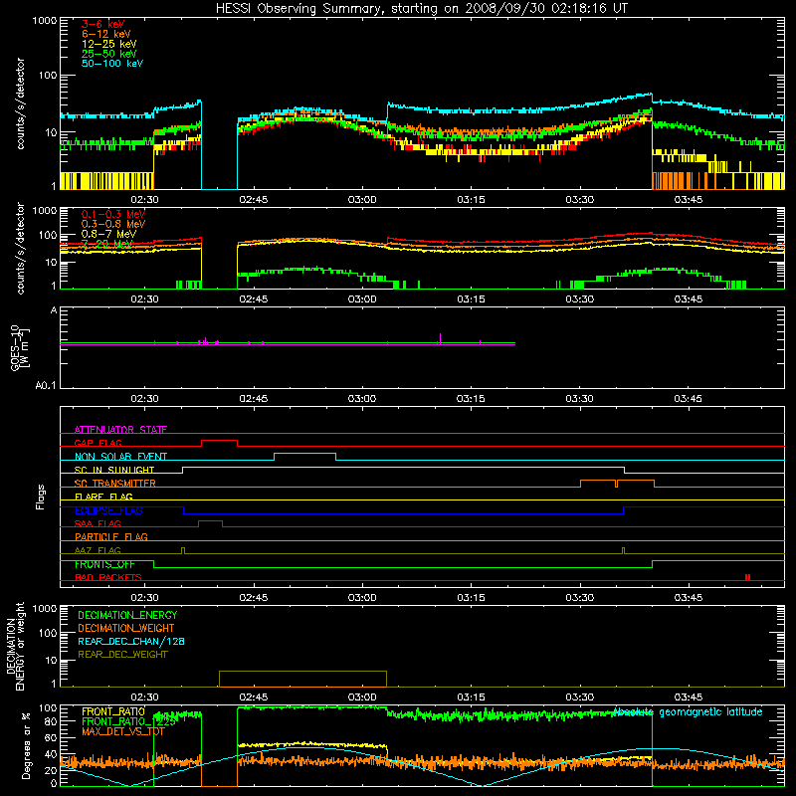
Task: Click the HESSI Observing Summary title text
Action: (422, 9)
